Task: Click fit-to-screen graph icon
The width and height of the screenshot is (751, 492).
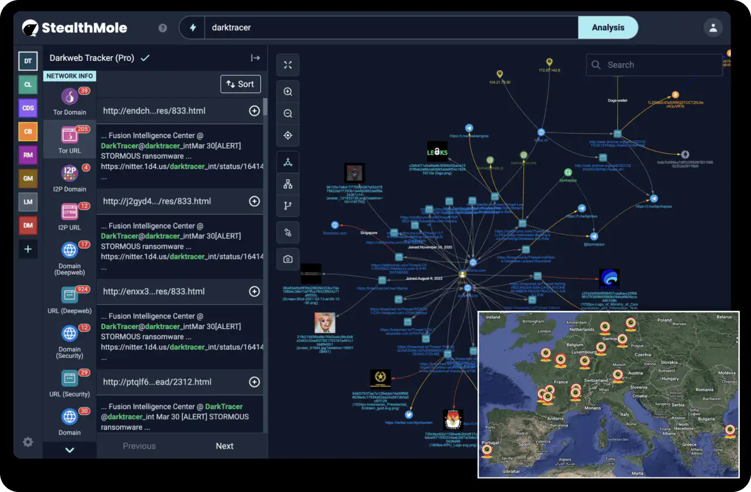Action: click(288, 65)
